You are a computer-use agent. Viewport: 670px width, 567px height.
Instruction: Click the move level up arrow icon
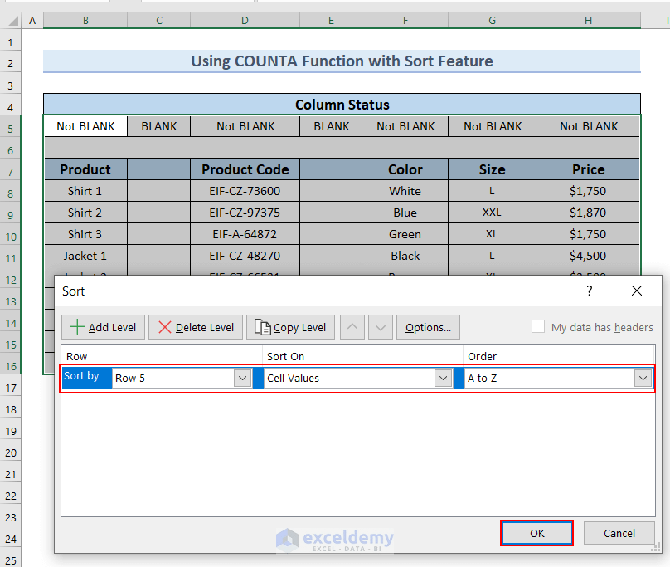352,327
